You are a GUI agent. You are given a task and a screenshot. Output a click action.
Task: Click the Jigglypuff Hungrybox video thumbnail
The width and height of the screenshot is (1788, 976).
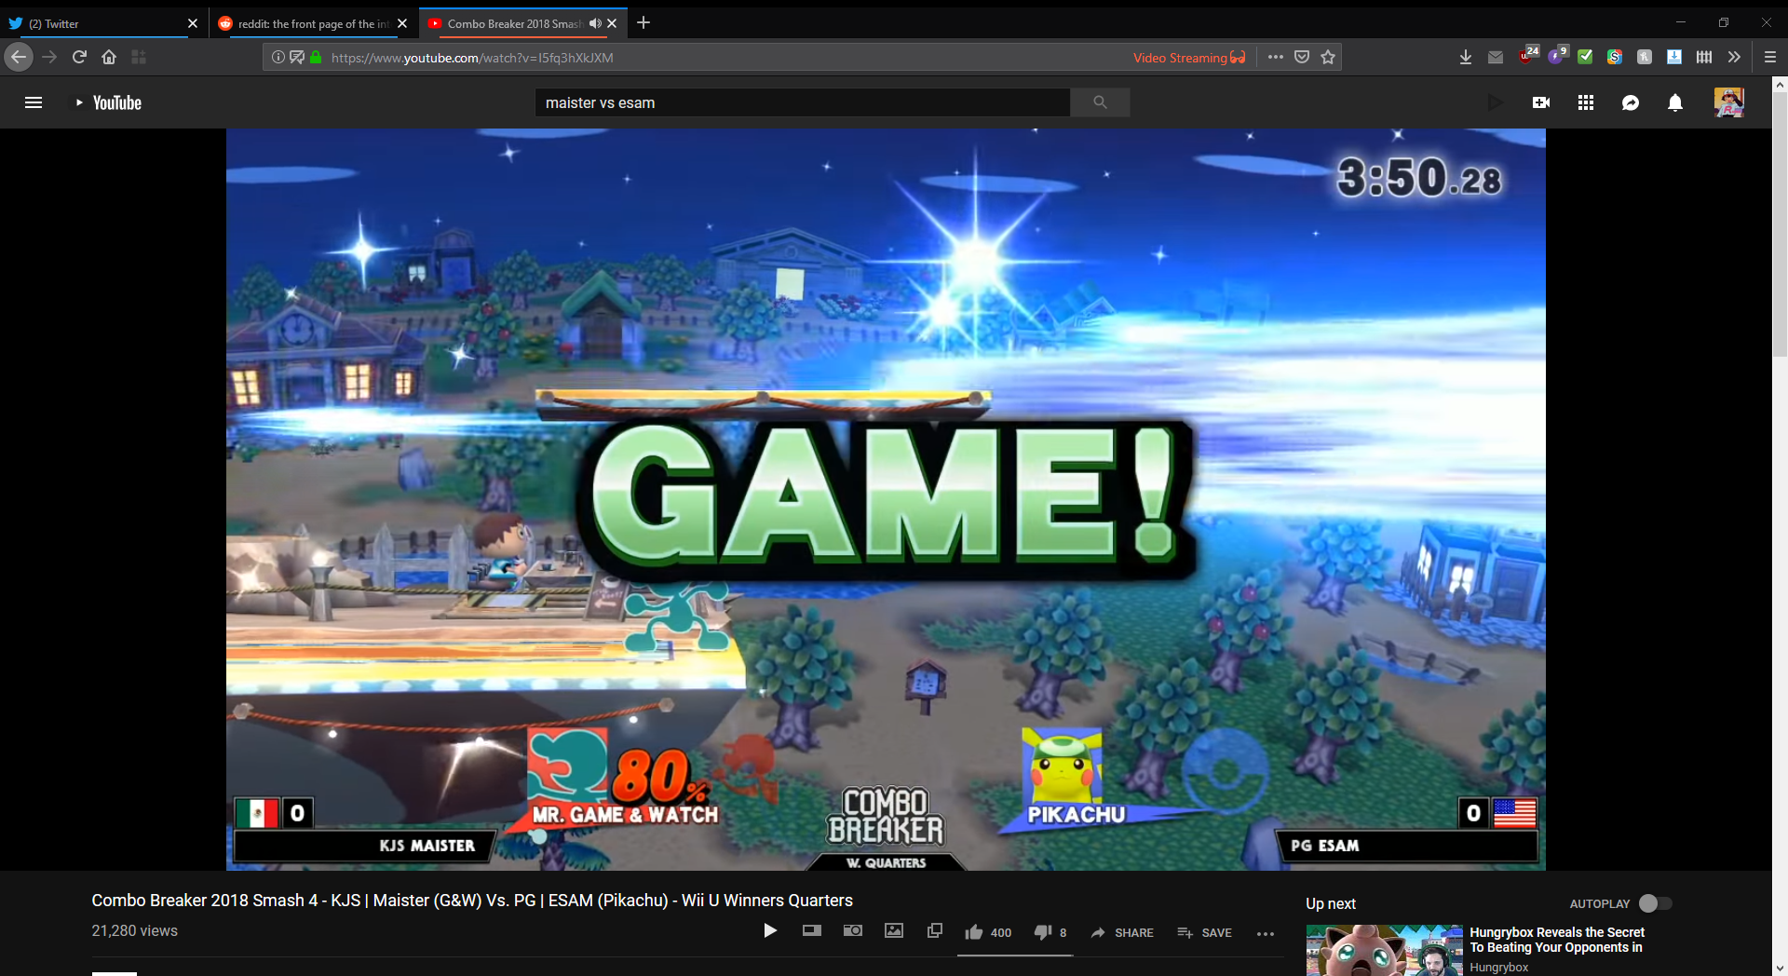(1384, 950)
